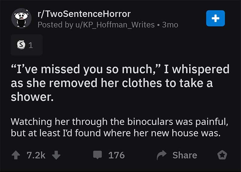
Task: Click the share arrow icon
Action: click(161, 155)
